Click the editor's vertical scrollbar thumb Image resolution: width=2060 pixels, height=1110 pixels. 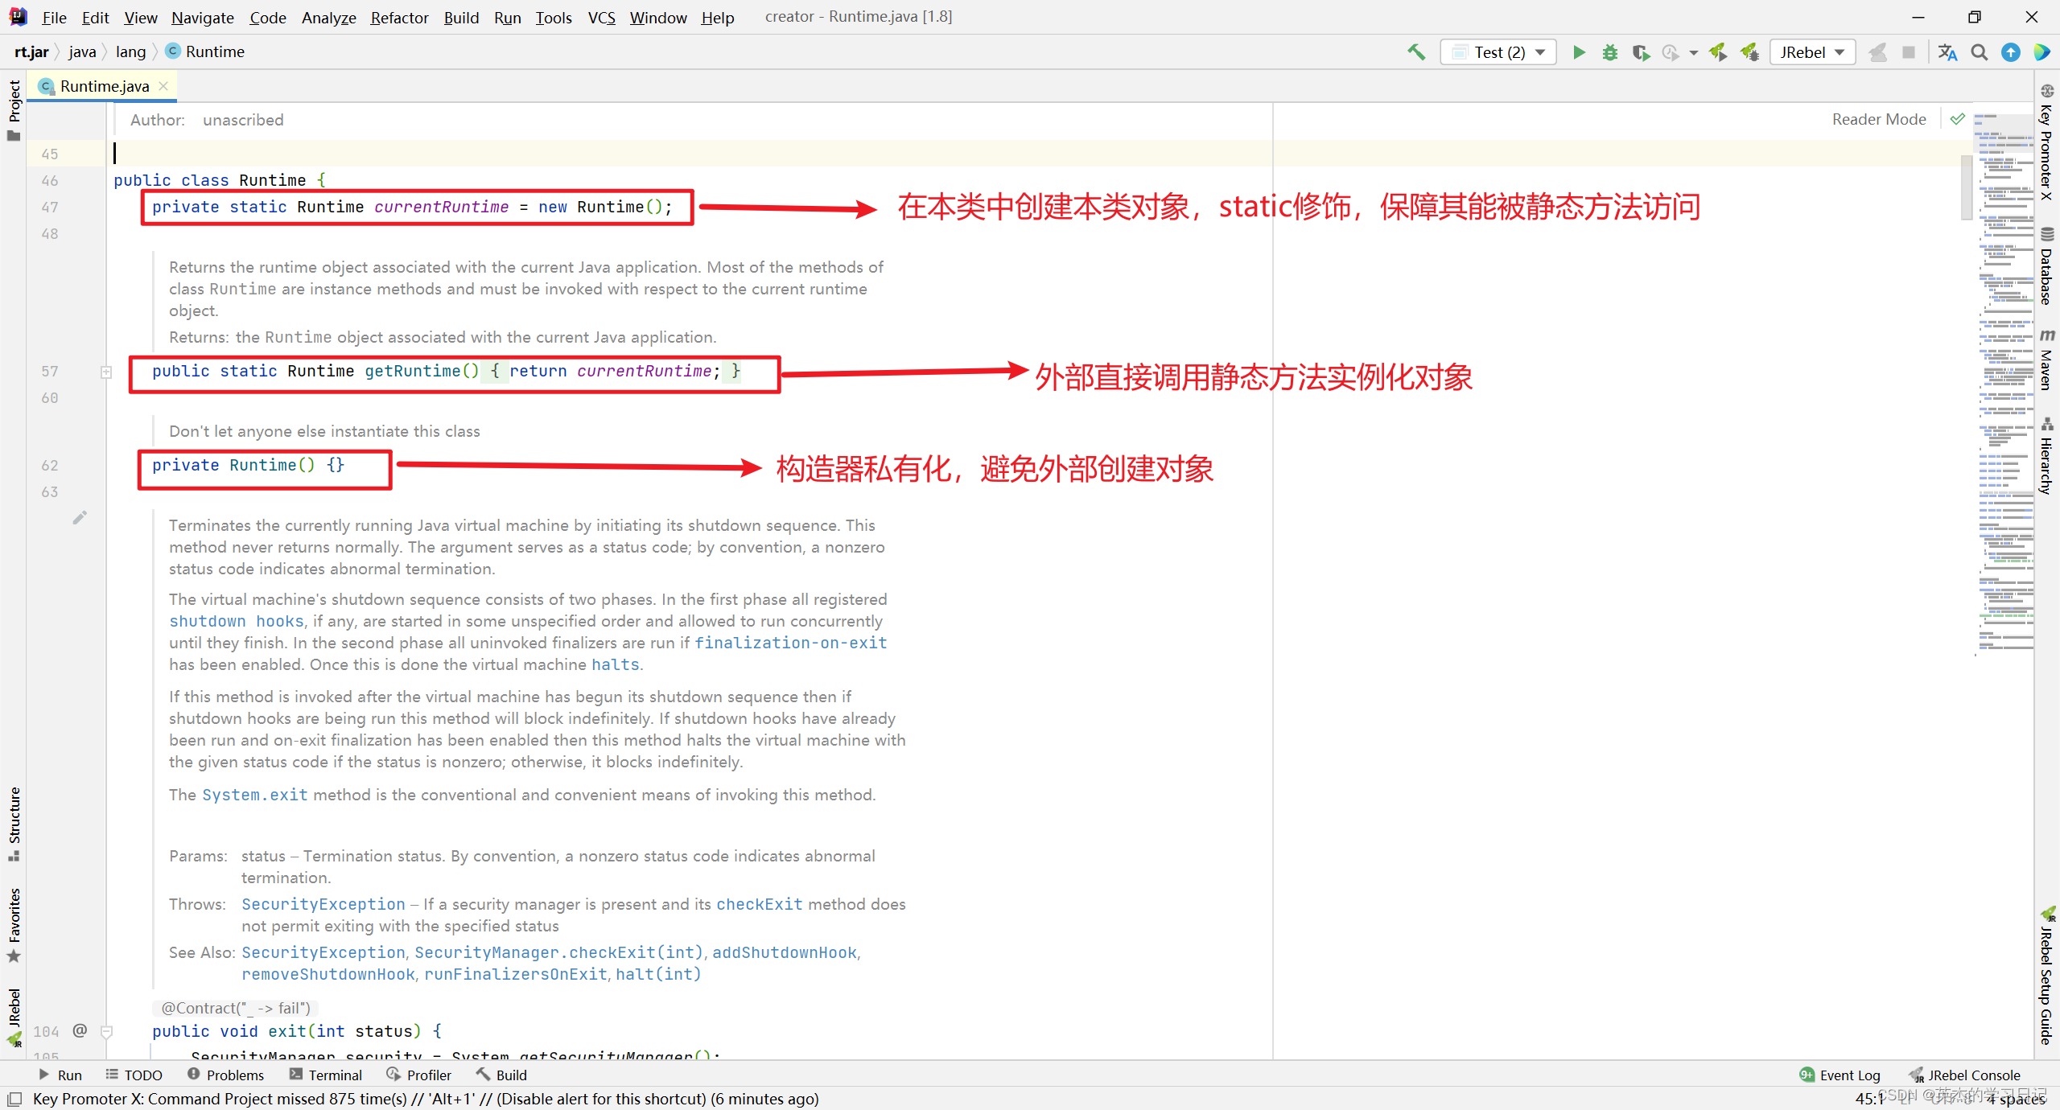[x=1967, y=187]
